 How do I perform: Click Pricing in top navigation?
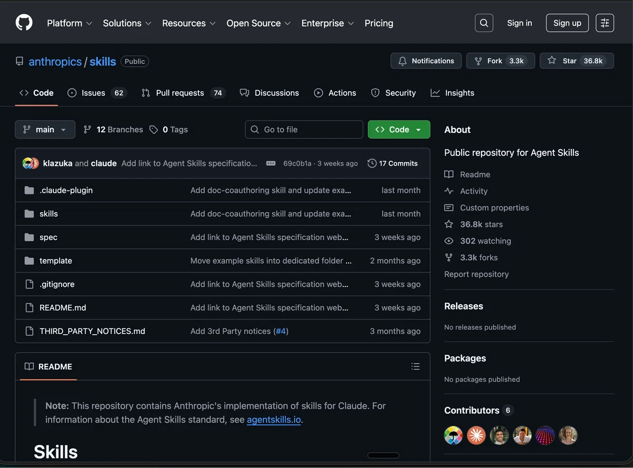pyautogui.click(x=379, y=23)
